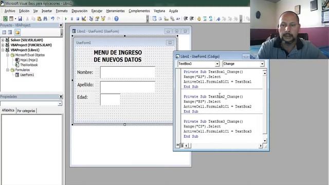Click View Object icon in Project panel
The width and height of the screenshot is (329, 185).
pyautogui.click(x=10, y=32)
